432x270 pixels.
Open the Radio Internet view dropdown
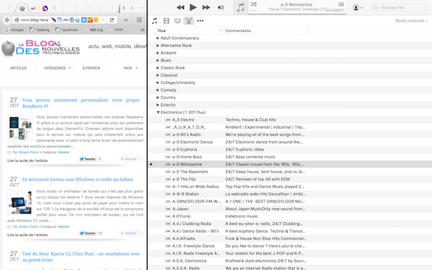click(x=412, y=20)
